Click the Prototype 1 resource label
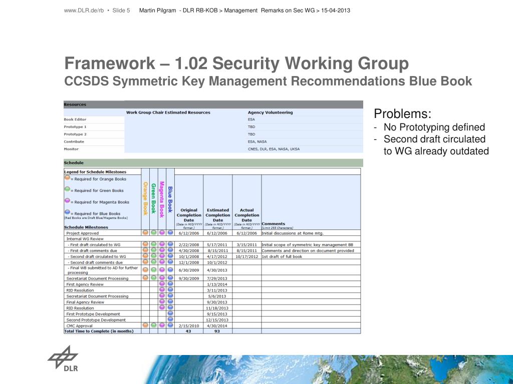 [75, 127]
